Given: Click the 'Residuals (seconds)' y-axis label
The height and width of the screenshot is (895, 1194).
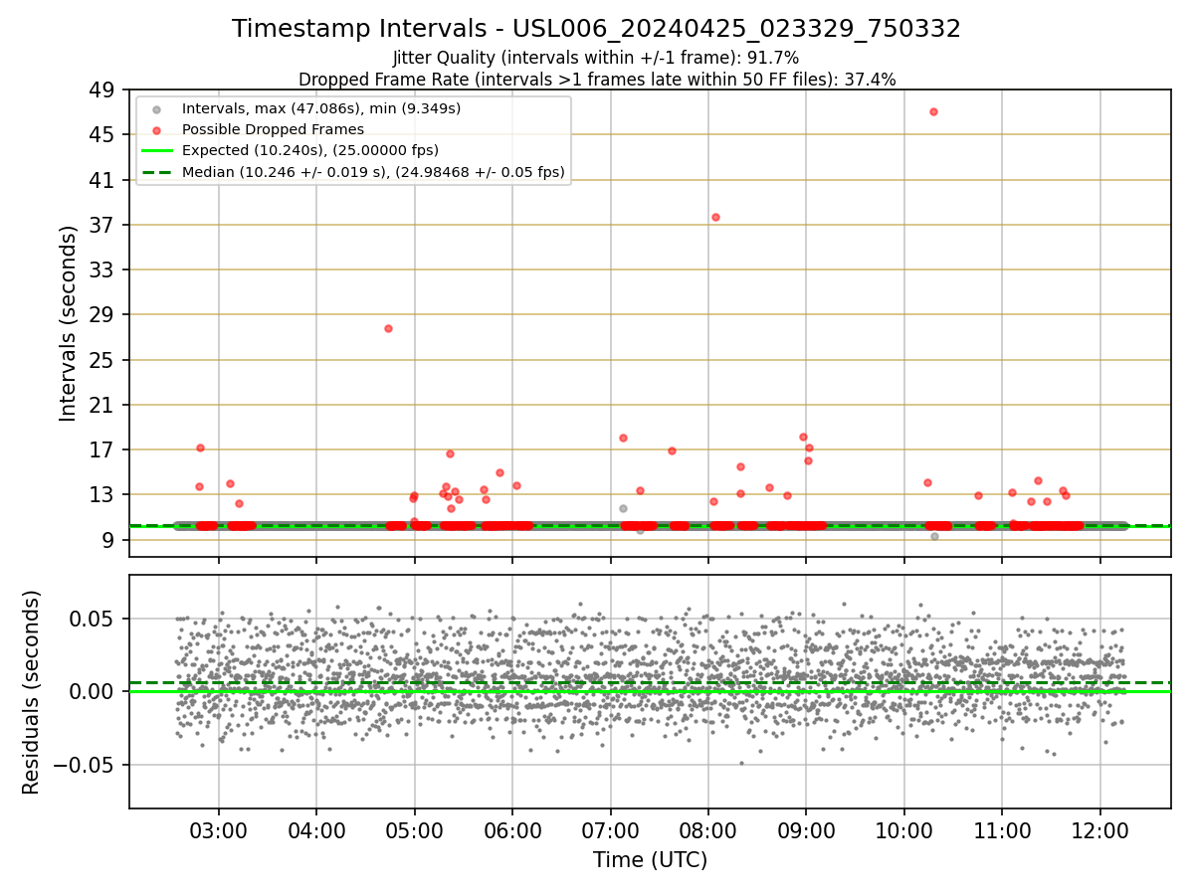Looking at the screenshot, I should pyautogui.click(x=32, y=692).
